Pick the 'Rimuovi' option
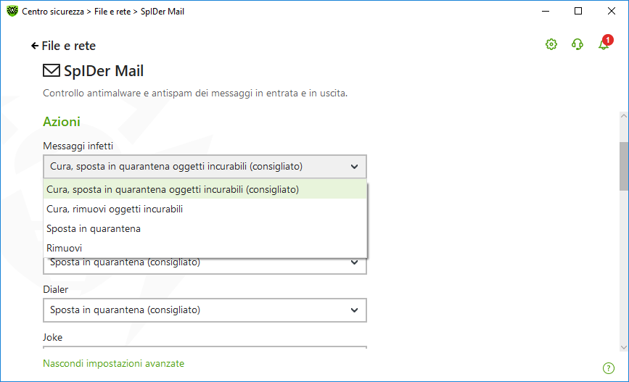The height and width of the screenshot is (382, 629). 65,248
